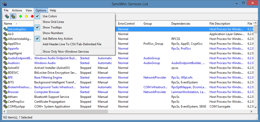Image resolution: width=260 pixels, height=122 pixels.
Task: Click the 'ProfSvc_Group' group cell
Action: pyautogui.click(x=153, y=44)
